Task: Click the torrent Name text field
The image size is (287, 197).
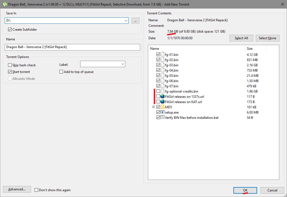Action: click(72, 47)
